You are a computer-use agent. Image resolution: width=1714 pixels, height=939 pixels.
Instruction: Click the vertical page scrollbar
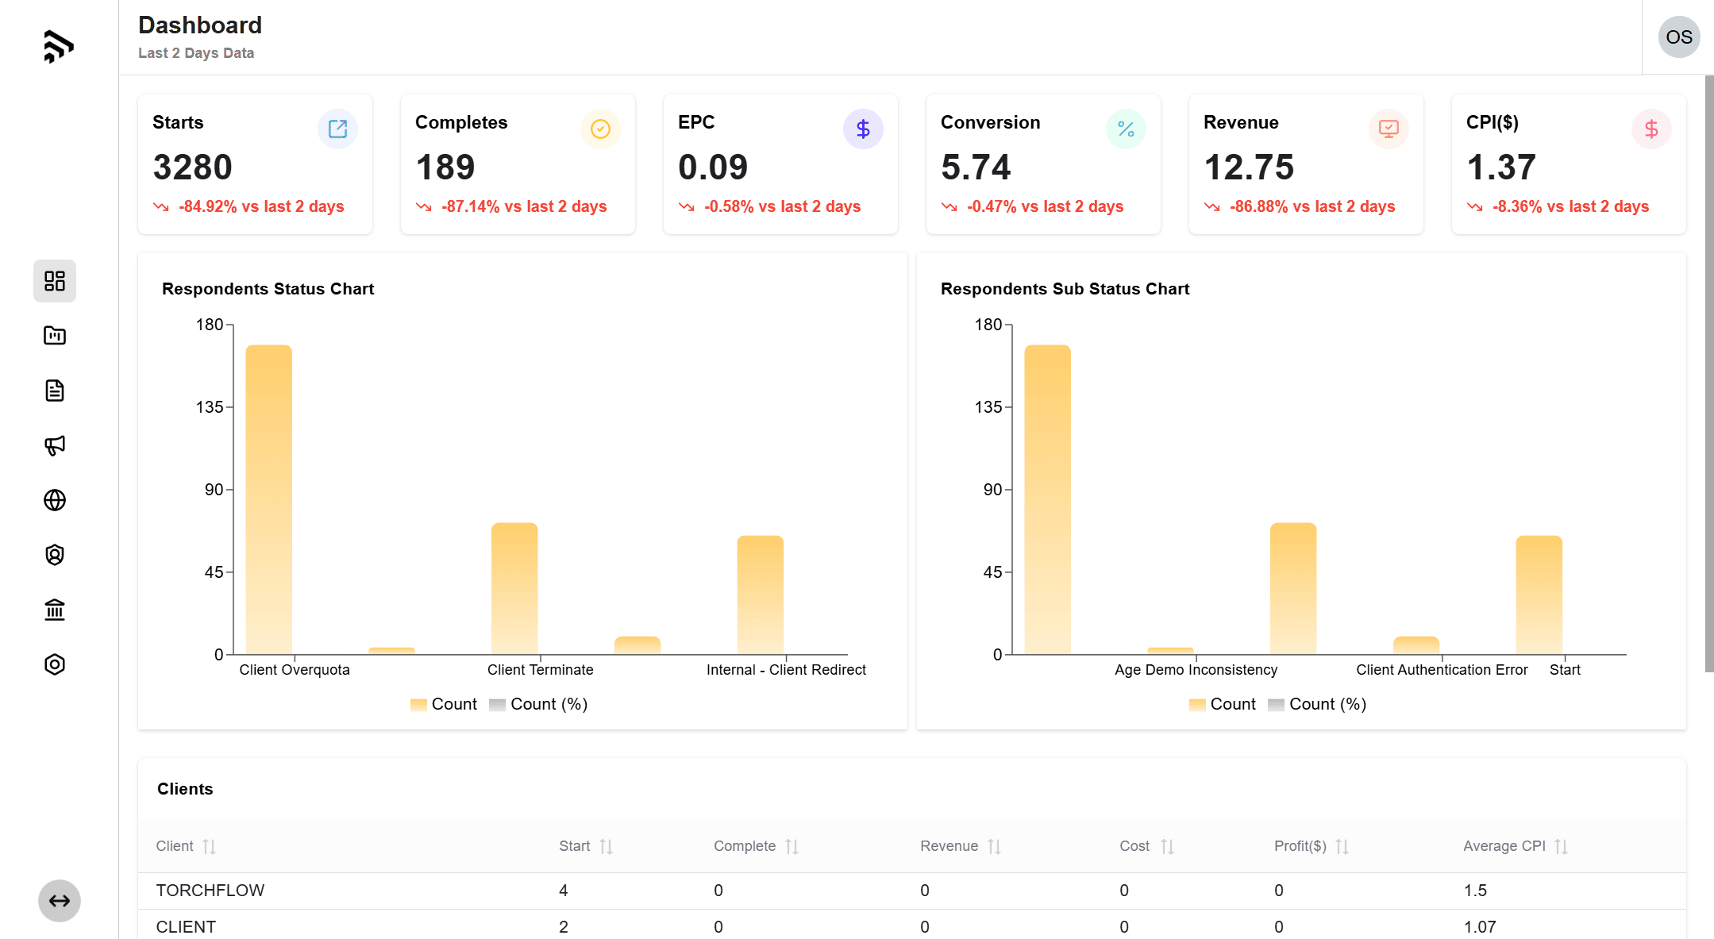[1708, 373]
